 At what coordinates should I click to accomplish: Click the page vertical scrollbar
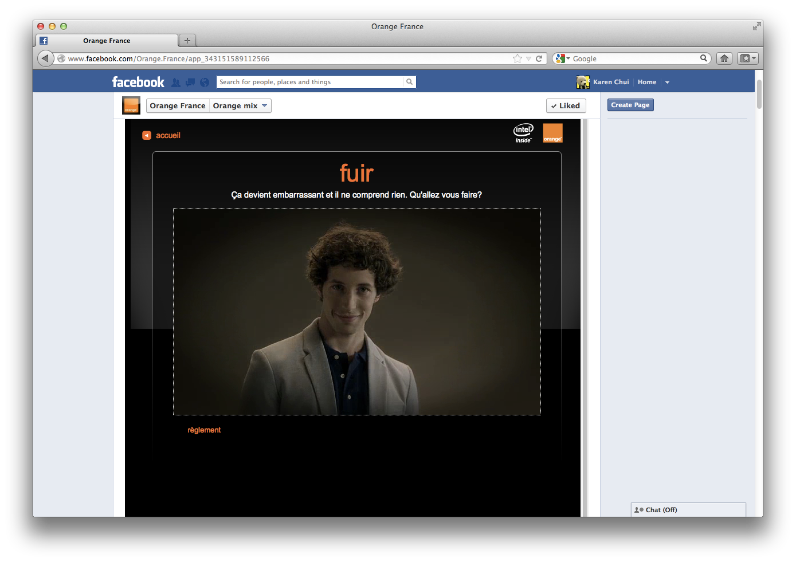click(759, 94)
